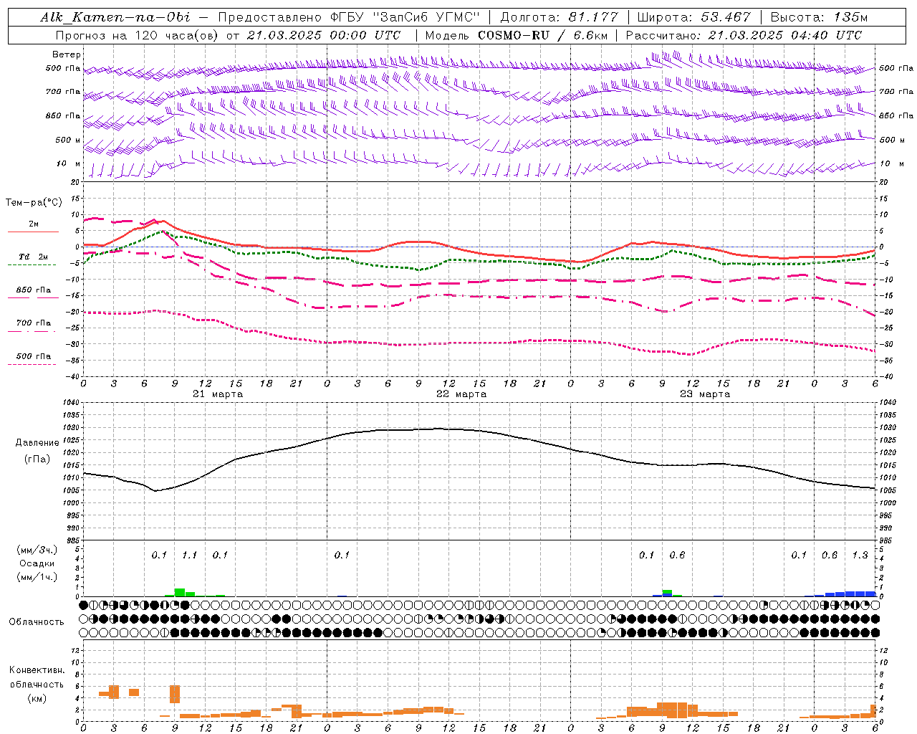Image resolution: width=917 pixels, height=734 pixels.
Task: Click the station name Alk_Kamen-na-Obi in header
Action: coord(115,17)
